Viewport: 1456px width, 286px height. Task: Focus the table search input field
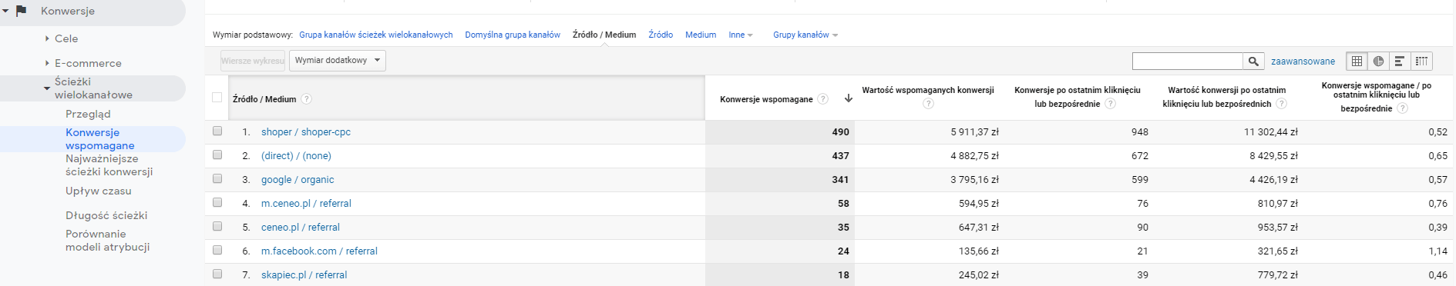[x=1188, y=61]
